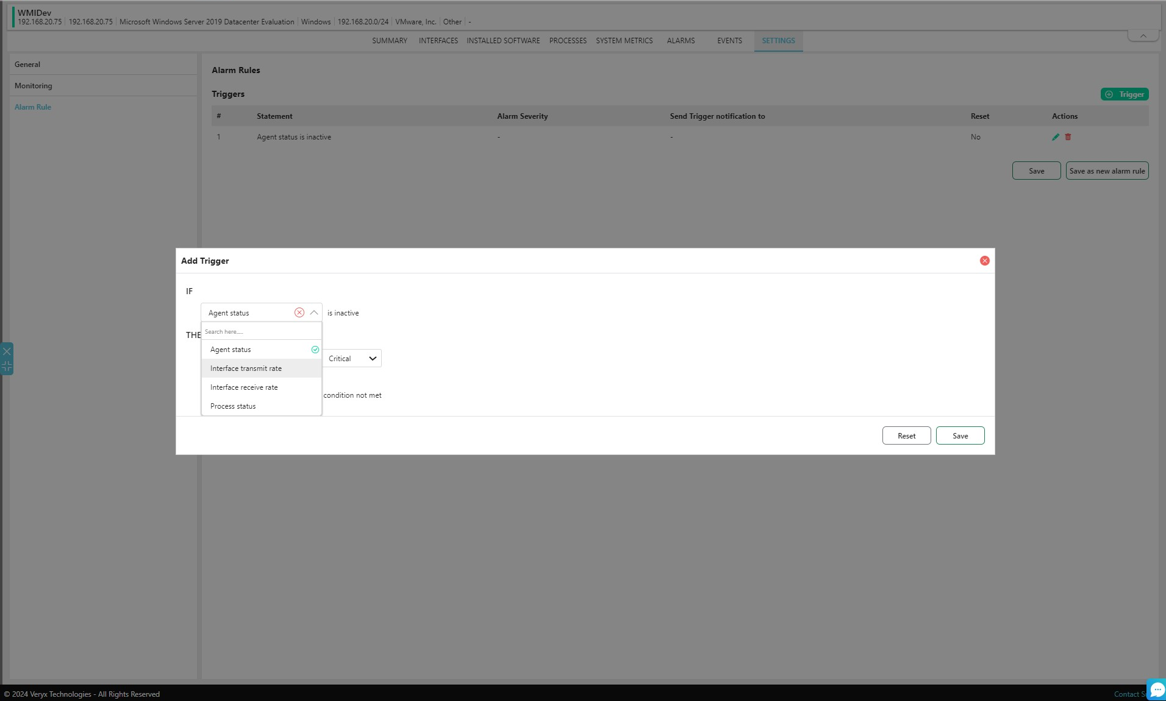
Task: Pick Process status in the dropdown list
Action: point(233,406)
